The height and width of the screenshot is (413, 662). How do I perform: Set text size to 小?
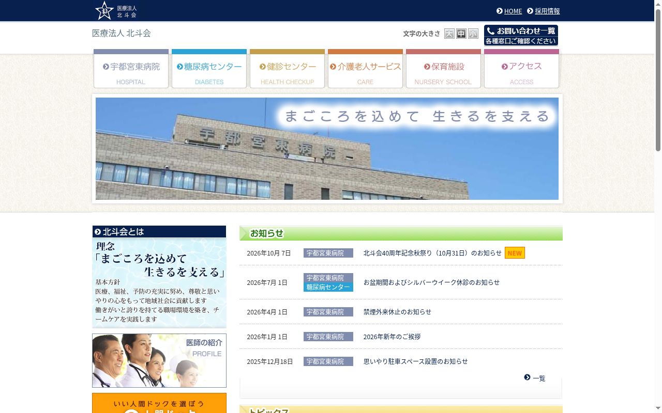pos(473,34)
